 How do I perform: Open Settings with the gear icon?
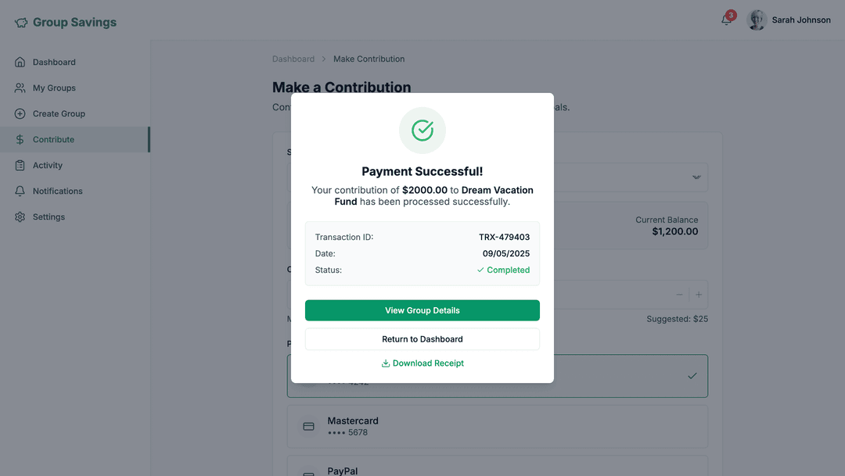tap(20, 217)
